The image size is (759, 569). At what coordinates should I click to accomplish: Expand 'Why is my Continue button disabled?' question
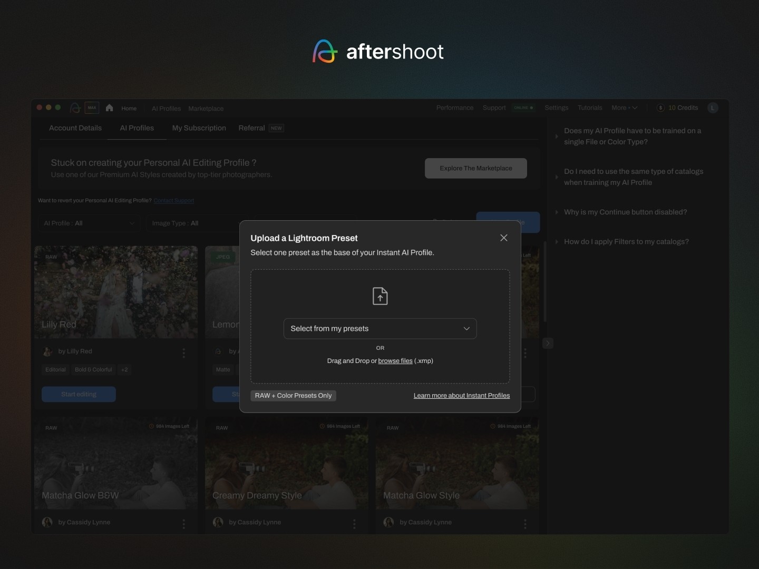(625, 212)
